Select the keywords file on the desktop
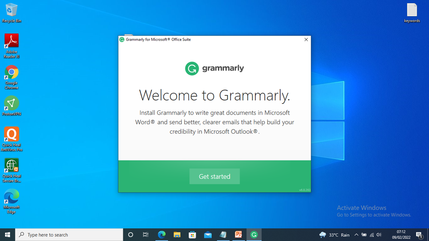 point(412,13)
